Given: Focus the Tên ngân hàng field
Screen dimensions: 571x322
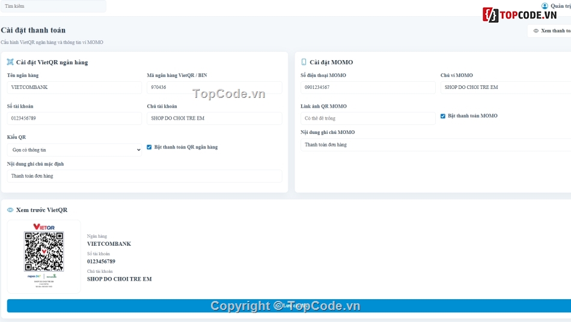Looking at the screenshot, I should click(x=75, y=87).
